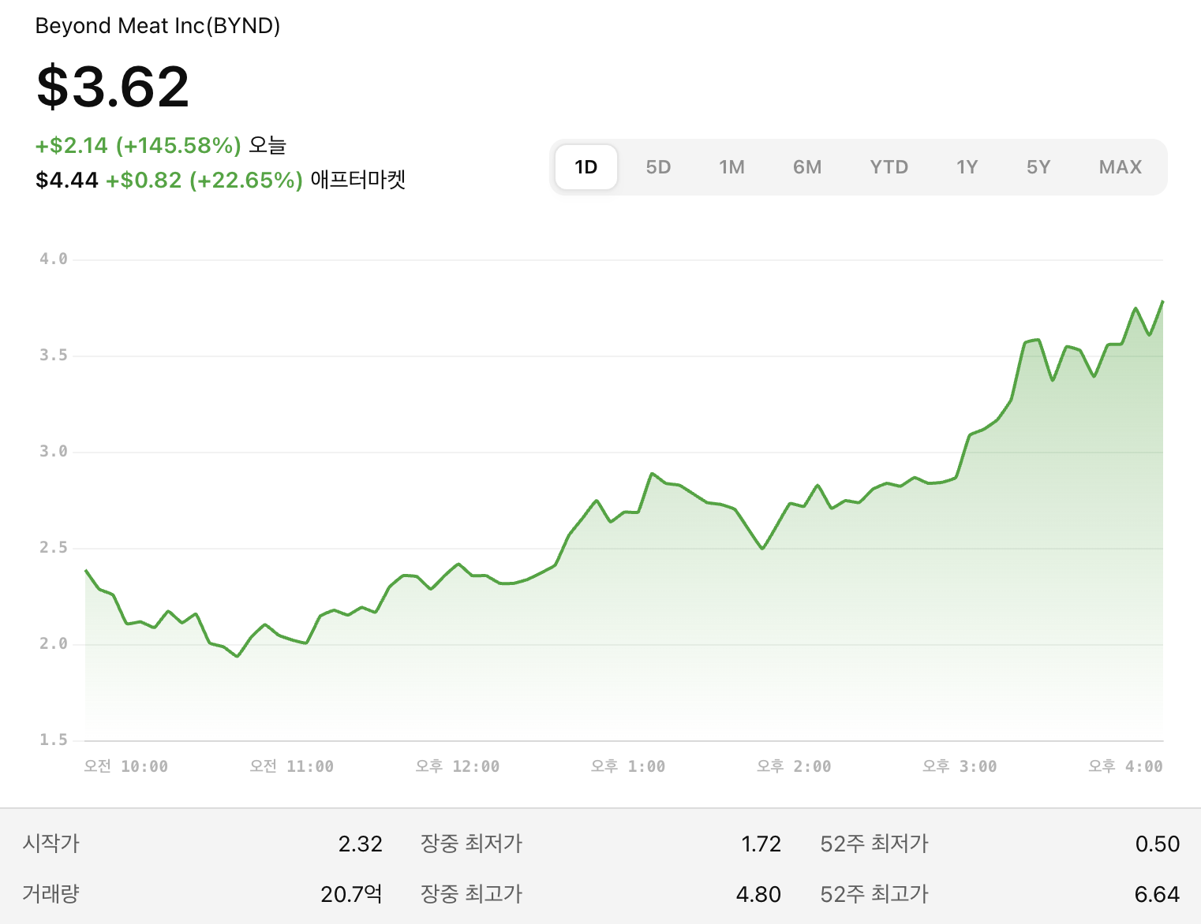Click the intraday high value 4.80
1201x924 pixels.
click(x=758, y=895)
